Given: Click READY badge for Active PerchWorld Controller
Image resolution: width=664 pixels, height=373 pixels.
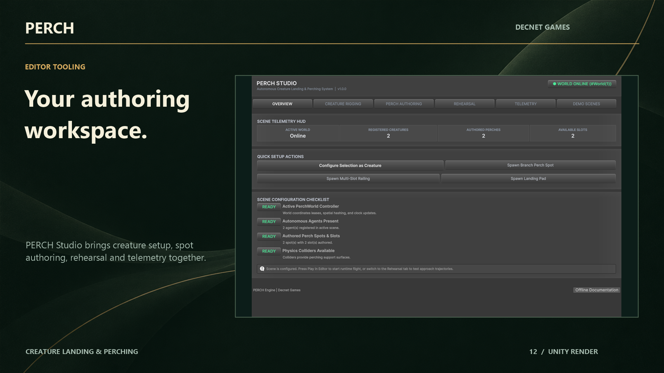Looking at the screenshot, I should (269, 207).
